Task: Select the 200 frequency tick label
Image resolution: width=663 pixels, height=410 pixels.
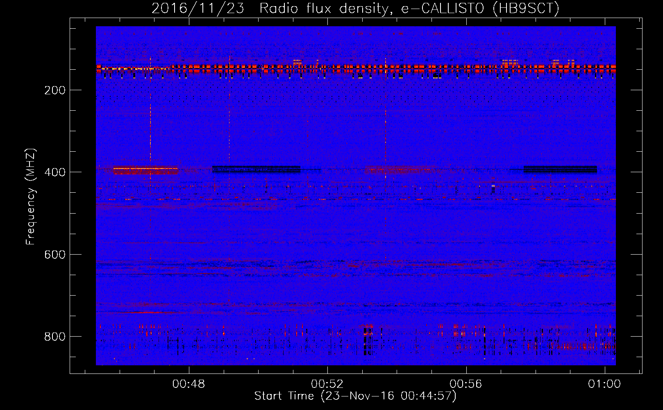Action: pyautogui.click(x=55, y=90)
